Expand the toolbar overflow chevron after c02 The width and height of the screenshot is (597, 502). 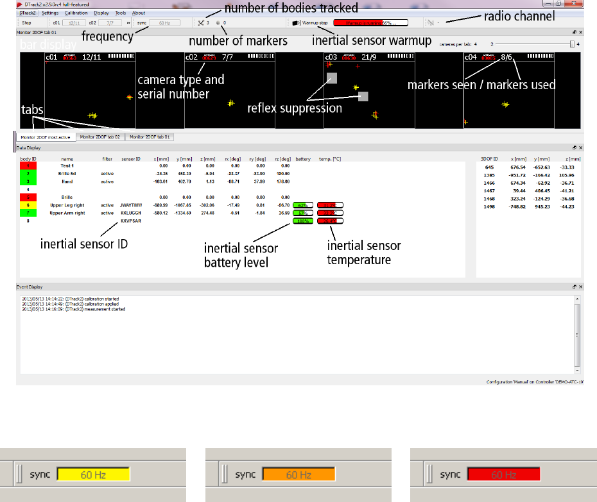[x=128, y=23]
